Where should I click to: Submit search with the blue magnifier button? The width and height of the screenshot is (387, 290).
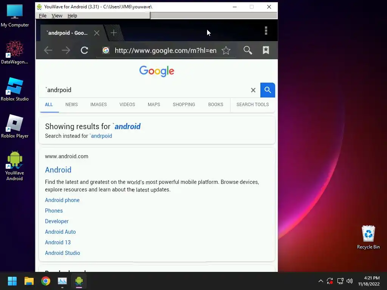[268, 90]
